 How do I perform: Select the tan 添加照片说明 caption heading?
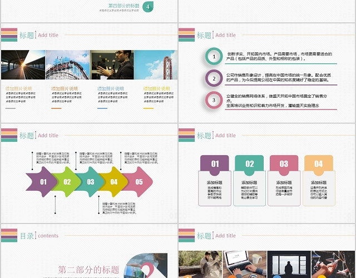coord(18,89)
